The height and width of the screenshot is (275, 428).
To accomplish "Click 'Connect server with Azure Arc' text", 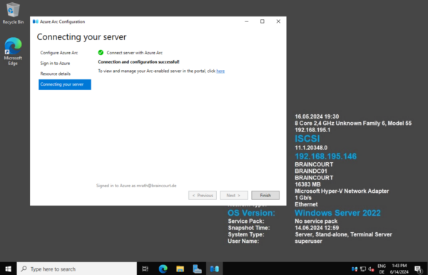I will click(x=135, y=53).
